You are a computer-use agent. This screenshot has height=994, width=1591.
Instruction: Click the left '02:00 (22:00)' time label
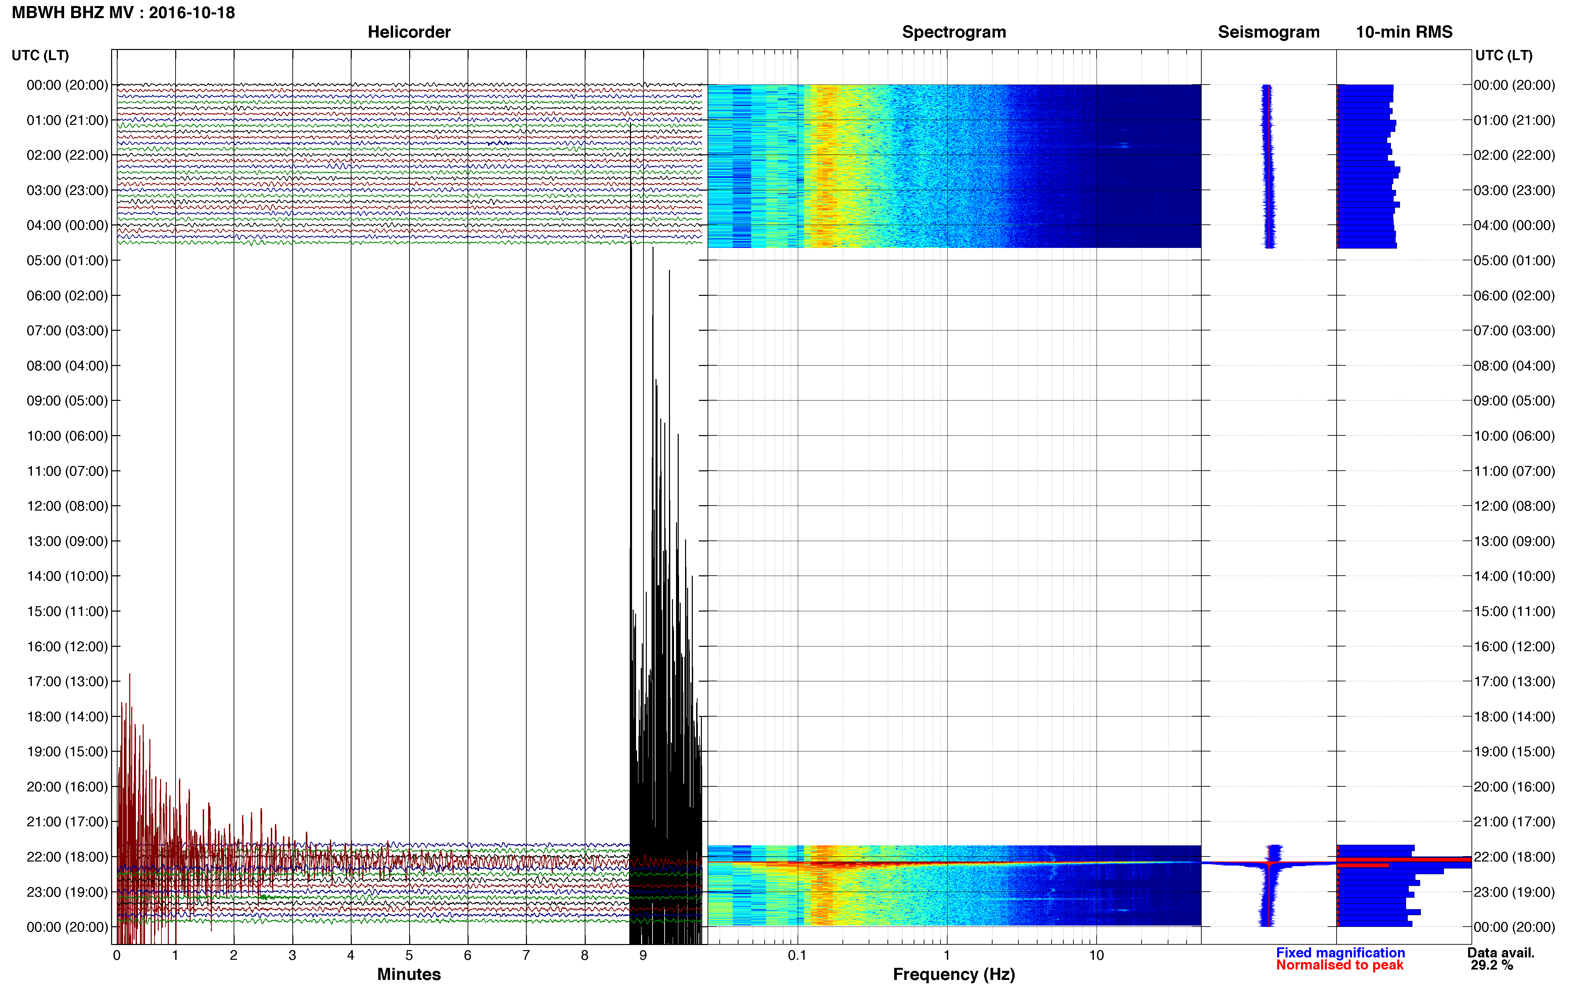(67, 155)
